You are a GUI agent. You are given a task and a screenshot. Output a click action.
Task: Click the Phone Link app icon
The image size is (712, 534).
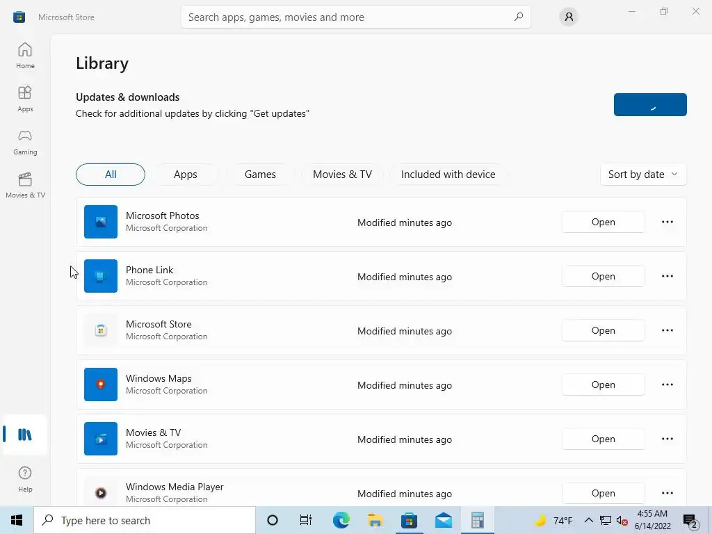[x=101, y=276]
